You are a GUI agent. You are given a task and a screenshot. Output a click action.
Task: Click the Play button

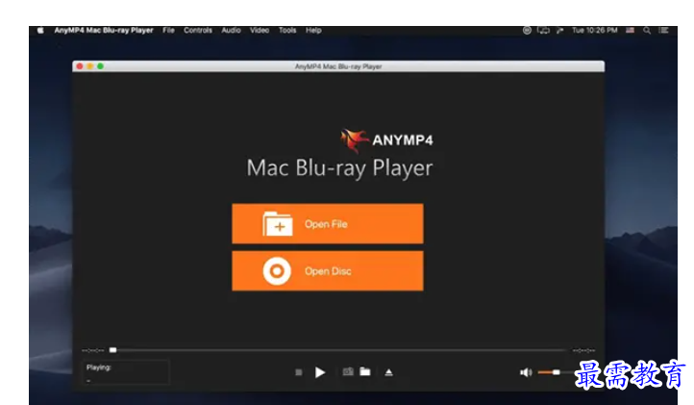click(x=320, y=372)
